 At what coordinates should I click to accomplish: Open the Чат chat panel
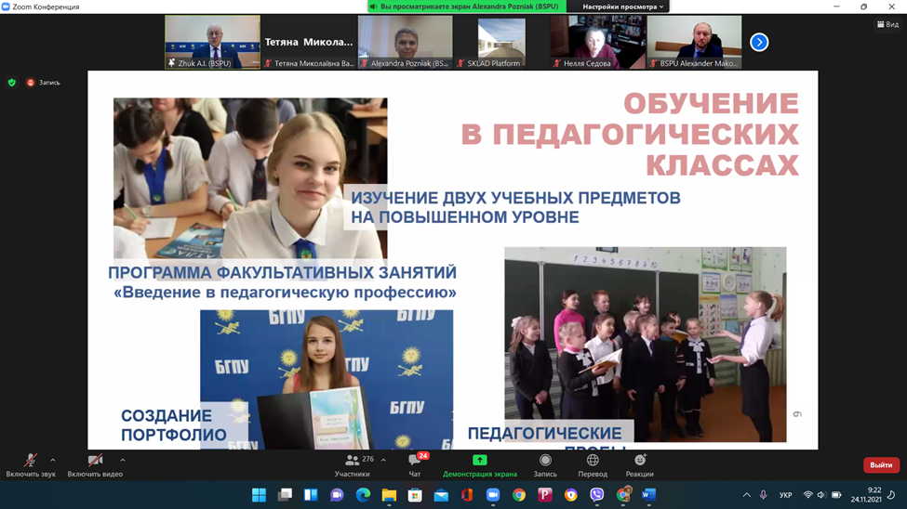click(415, 465)
